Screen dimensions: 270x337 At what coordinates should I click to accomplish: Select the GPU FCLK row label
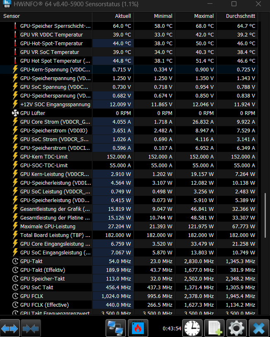pyautogui.click(x=32, y=296)
